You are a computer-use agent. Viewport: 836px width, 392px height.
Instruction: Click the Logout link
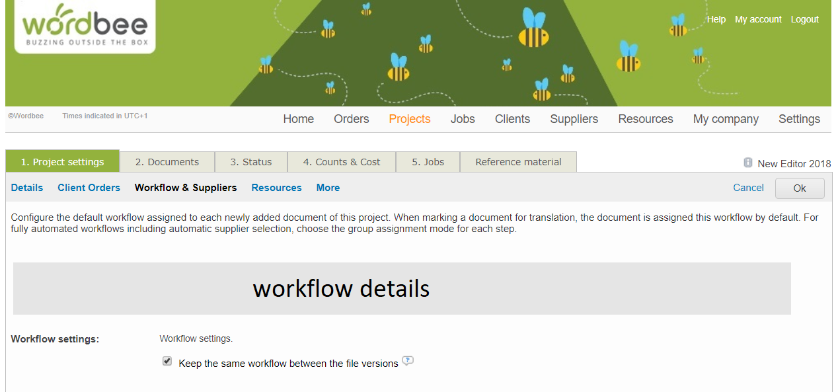point(804,20)
